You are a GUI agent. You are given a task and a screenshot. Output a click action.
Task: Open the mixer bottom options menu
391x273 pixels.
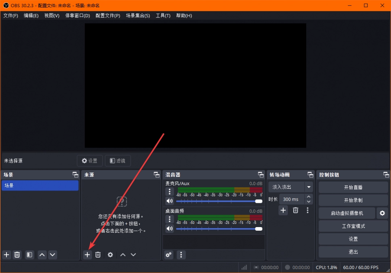click(x=181, y=255)
